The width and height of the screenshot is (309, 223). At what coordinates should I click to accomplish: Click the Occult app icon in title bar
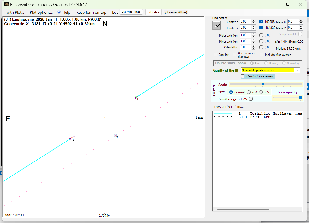pyautogui.click(x=7, y=4)
